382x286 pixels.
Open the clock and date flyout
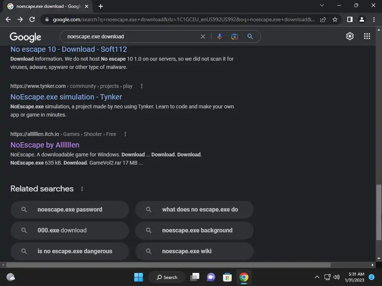(x=355, y=277)
